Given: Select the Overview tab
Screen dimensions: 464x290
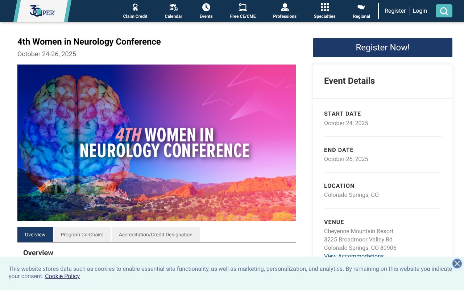Looking at the screenshot, I should tap(35, 235).
